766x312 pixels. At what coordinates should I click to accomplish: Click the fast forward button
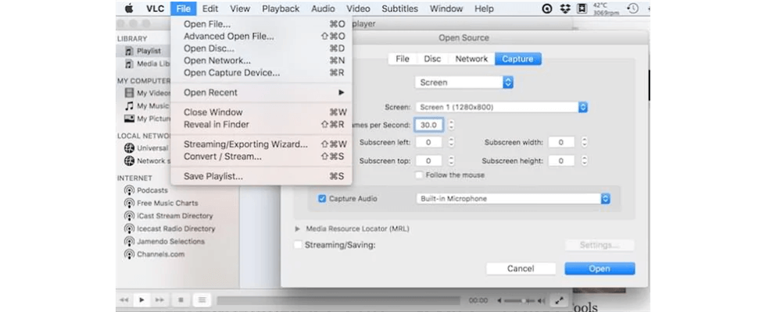[x=159, y=300]
